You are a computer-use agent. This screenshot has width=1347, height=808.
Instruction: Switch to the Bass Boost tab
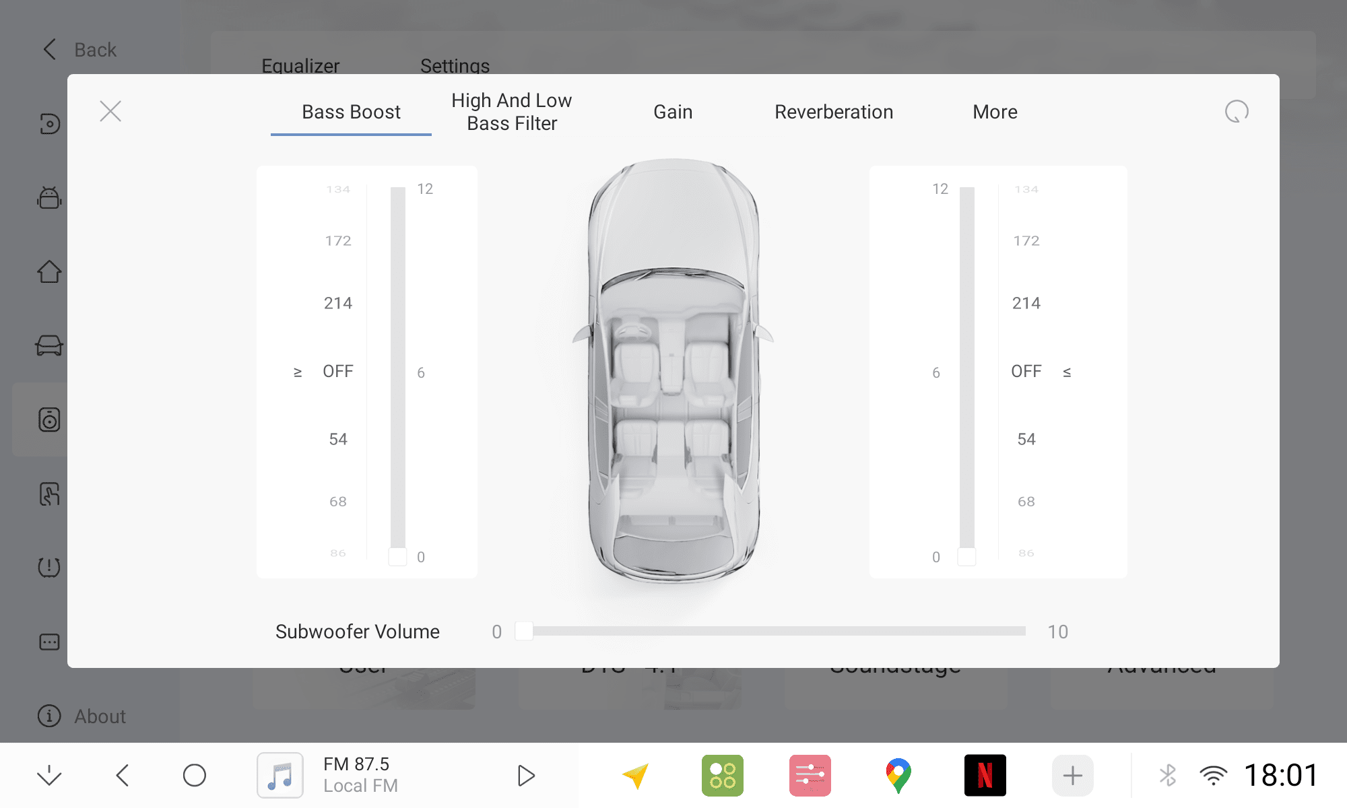click(x=351, y=112)
